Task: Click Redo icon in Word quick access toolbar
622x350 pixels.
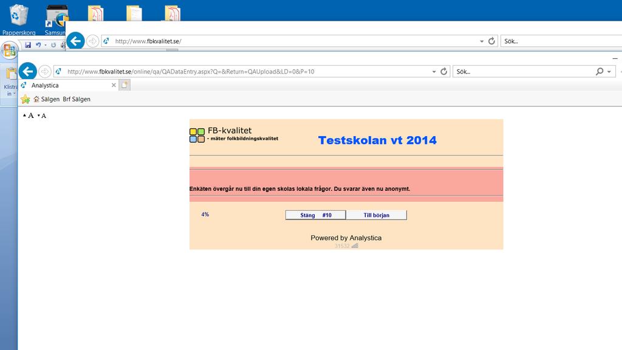Action: pos(53,45)
